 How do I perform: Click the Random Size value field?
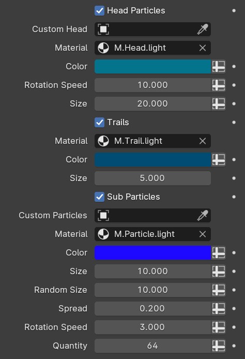click(x=152, y=290)
